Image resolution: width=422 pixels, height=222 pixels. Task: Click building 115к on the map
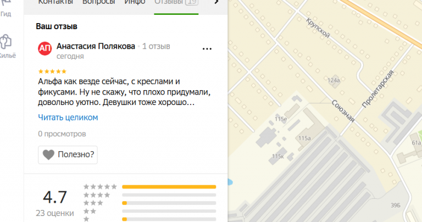pos(278,157)
